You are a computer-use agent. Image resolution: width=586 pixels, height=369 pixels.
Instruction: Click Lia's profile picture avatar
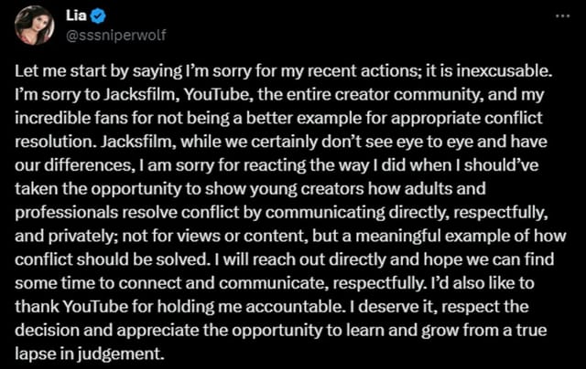(x=31, y=24)
